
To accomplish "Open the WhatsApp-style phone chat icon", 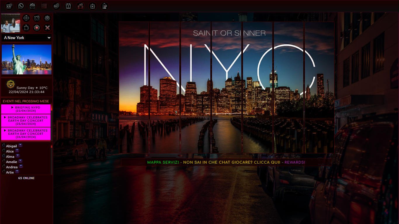I will click(x=21, y=6).
